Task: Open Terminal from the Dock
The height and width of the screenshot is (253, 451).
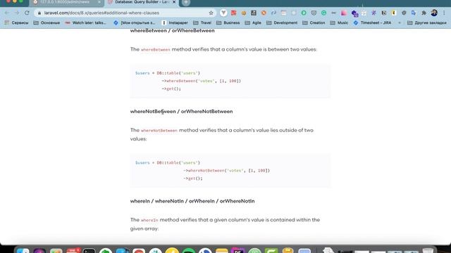Action: [x=89, y=250]
